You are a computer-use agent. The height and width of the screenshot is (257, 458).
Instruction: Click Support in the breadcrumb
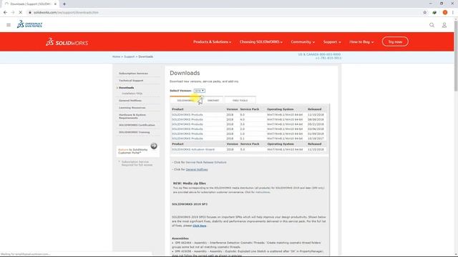click(x=129, y=56)
